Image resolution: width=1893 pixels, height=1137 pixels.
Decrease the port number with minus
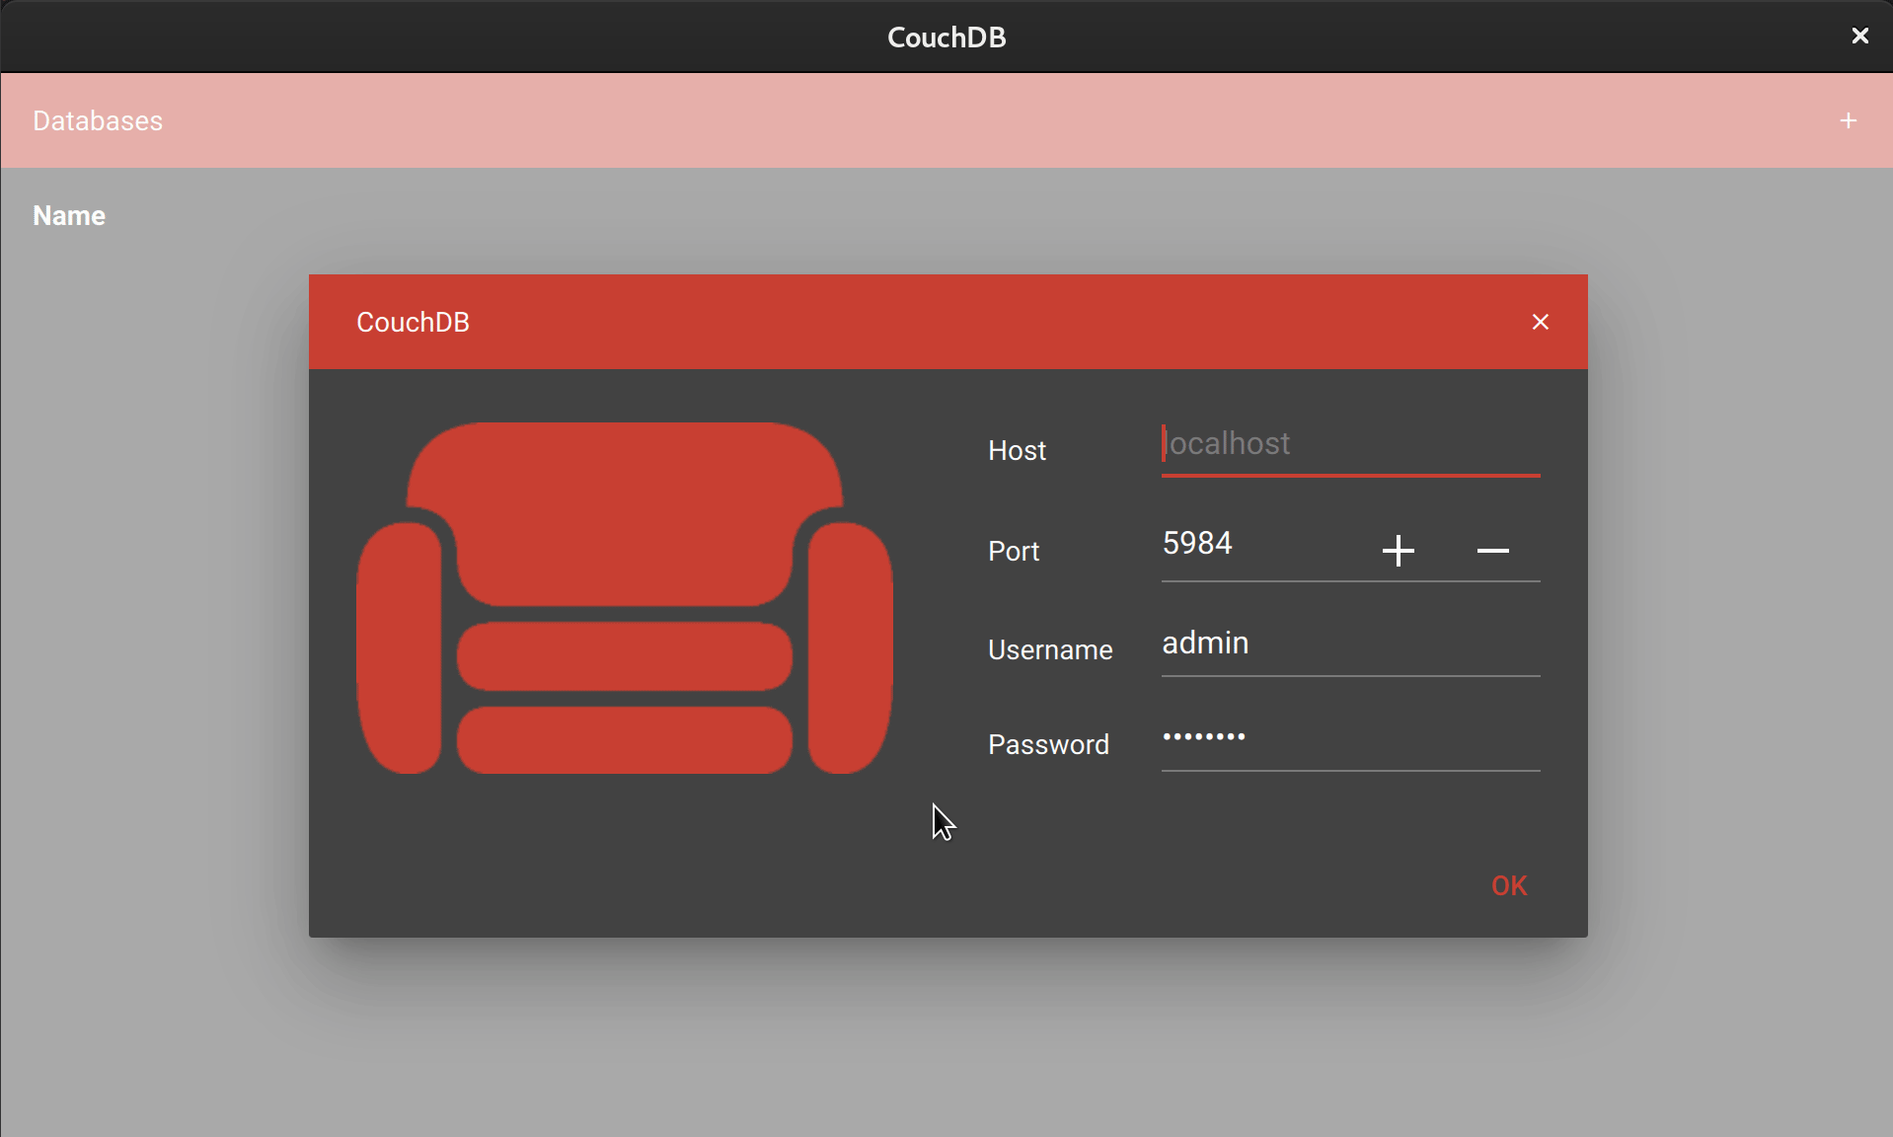click(1492, 551)
